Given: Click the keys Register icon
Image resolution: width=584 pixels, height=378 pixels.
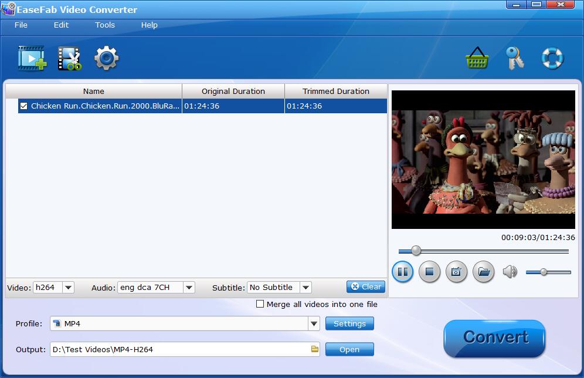Looking at the screenshot, I should [x=515, y=58].
